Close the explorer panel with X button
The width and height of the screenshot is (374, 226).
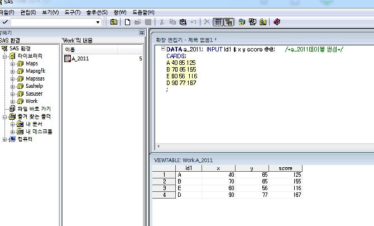click(141, 33)
